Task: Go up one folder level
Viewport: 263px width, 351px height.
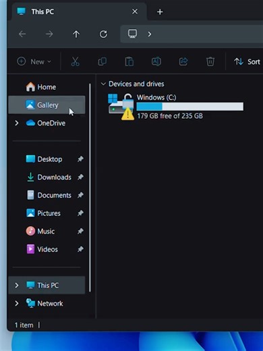Action: coord(76,34)
